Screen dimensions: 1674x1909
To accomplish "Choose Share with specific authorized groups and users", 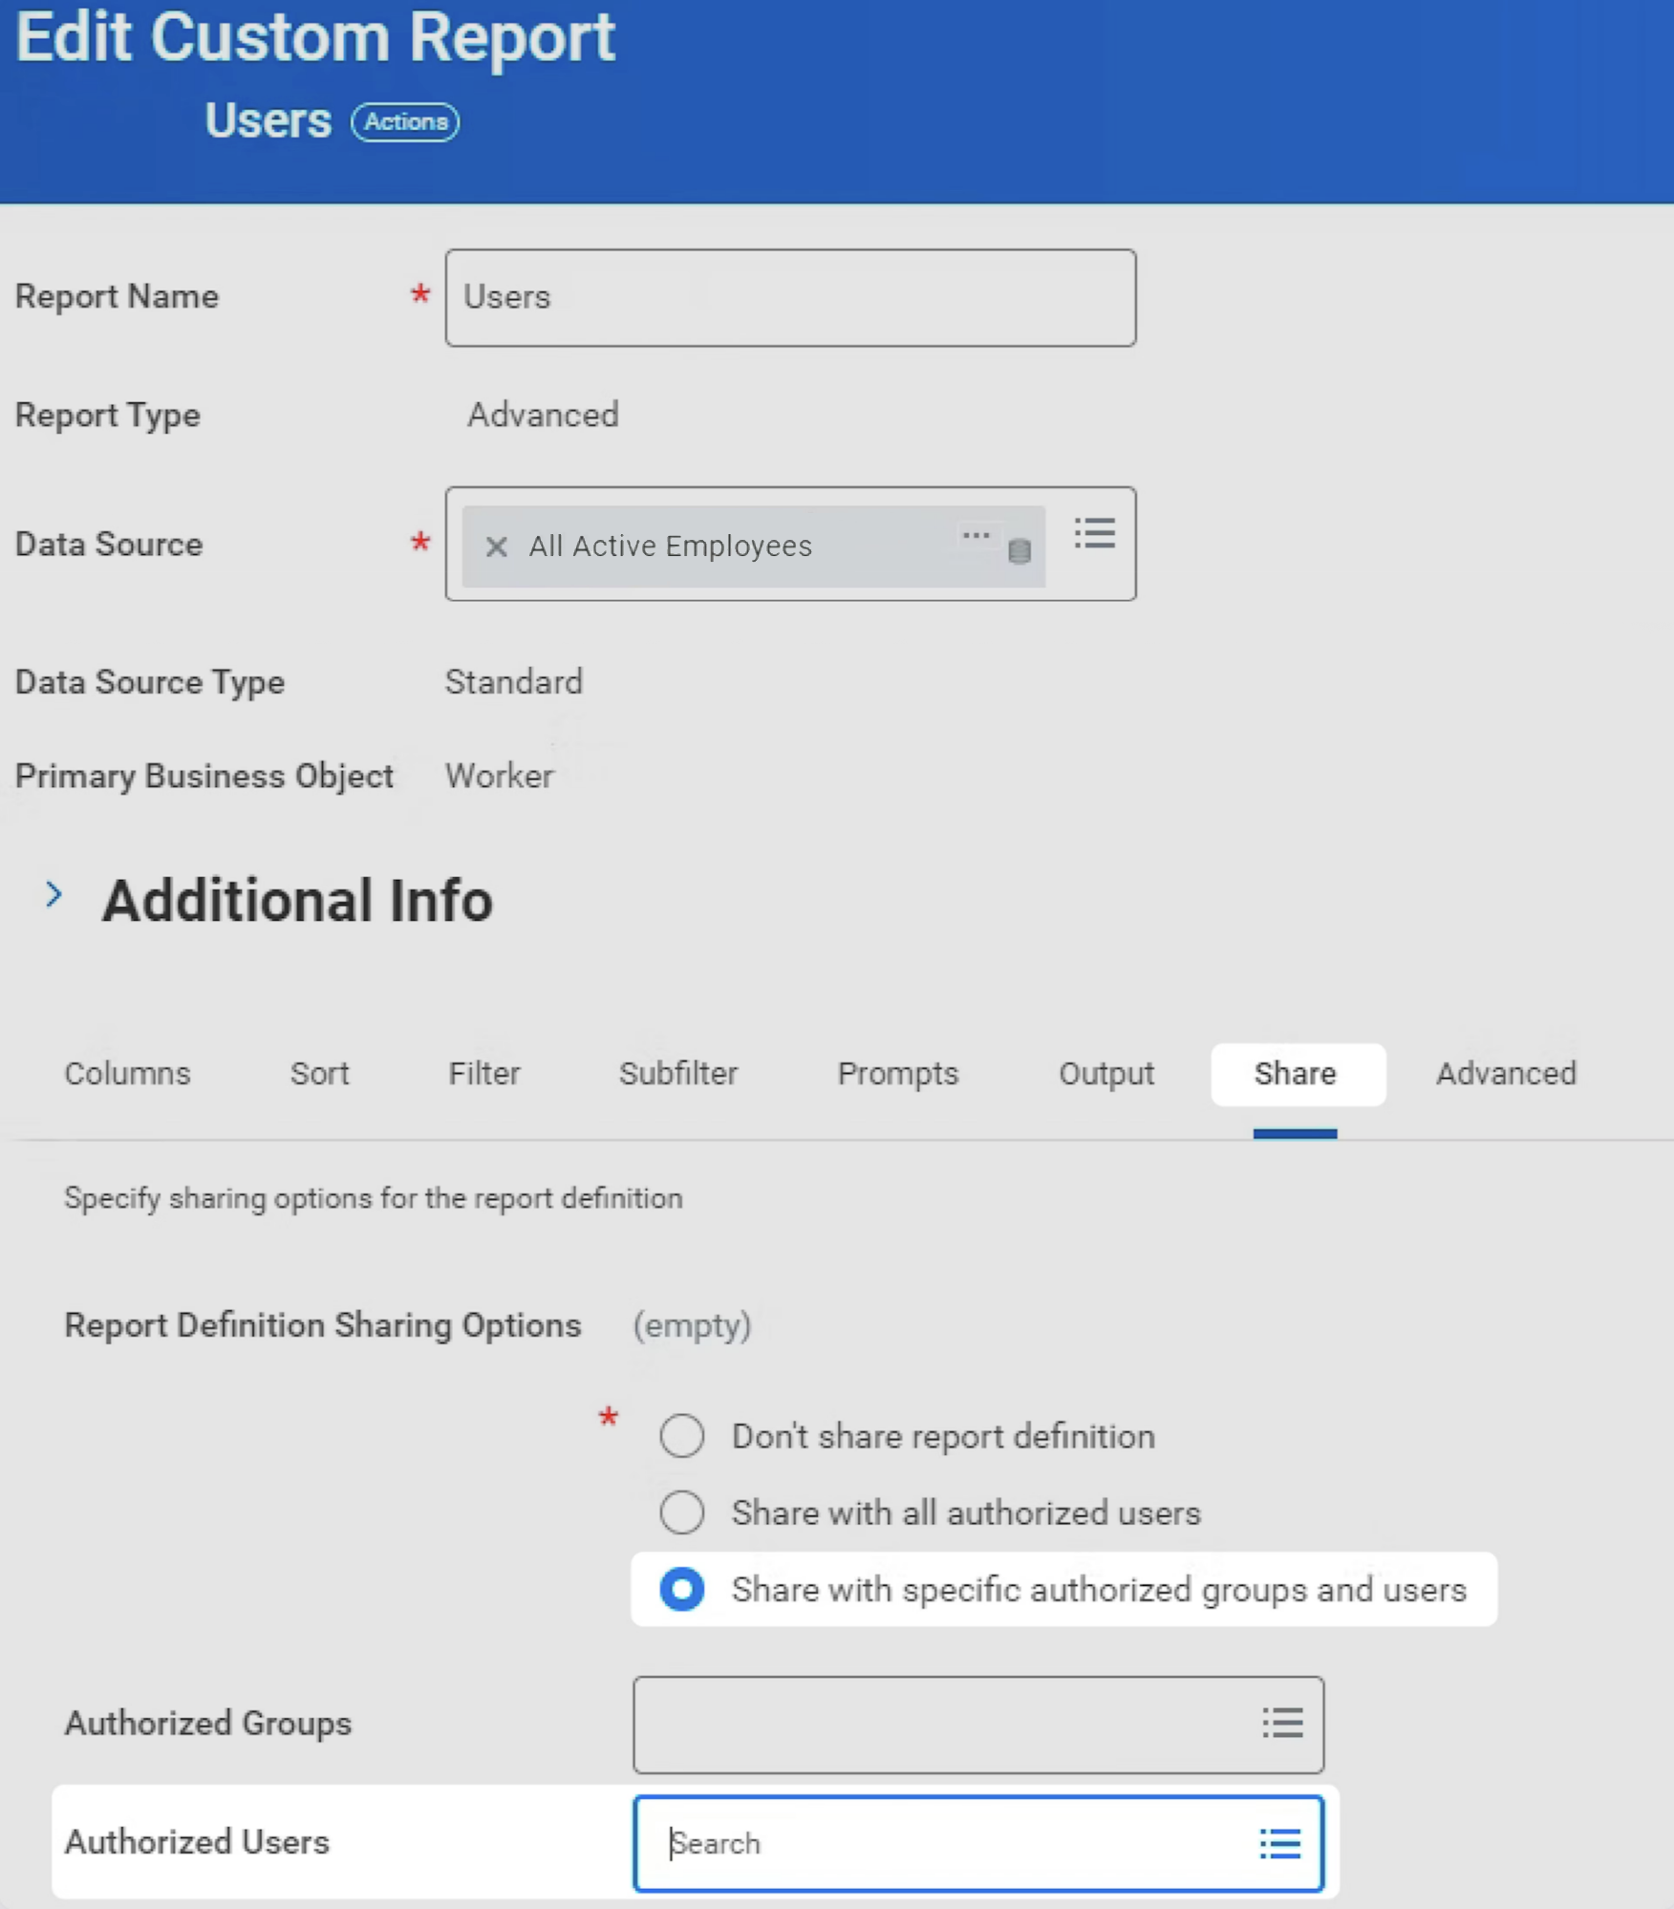I will tap(682, 1589).
